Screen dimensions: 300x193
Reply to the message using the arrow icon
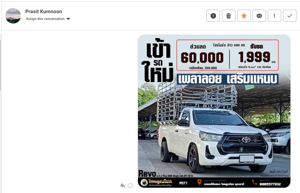point(123,186)
